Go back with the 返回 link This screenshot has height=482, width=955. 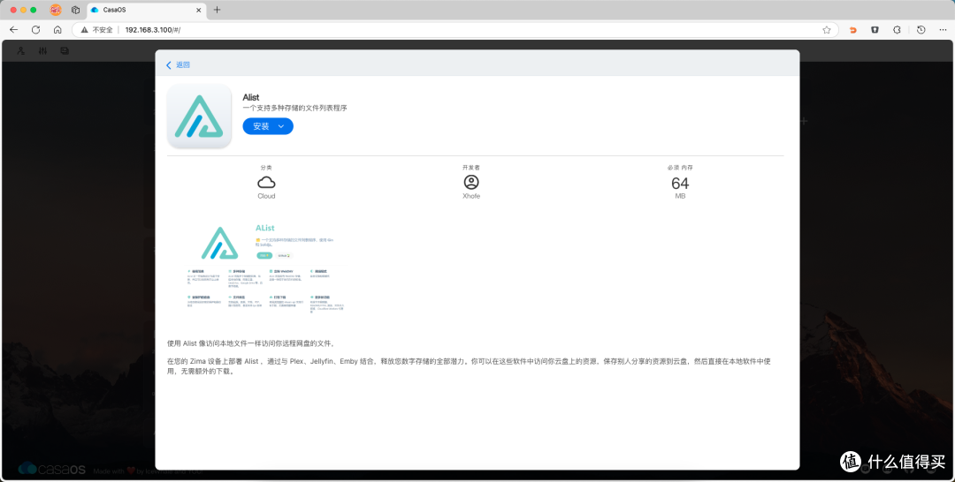tap(178, 64)
